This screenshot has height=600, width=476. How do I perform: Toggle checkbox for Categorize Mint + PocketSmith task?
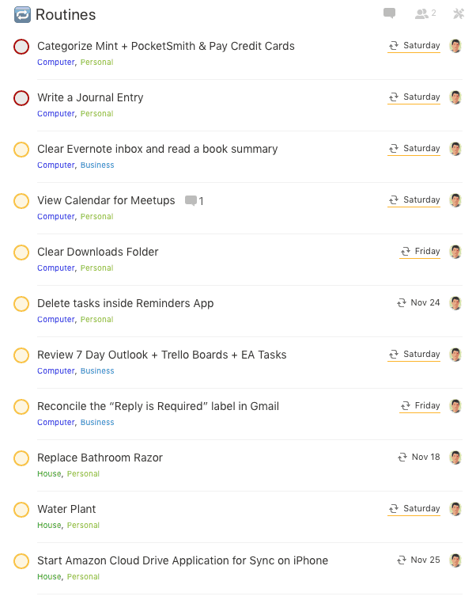click(x=21, y=47)
